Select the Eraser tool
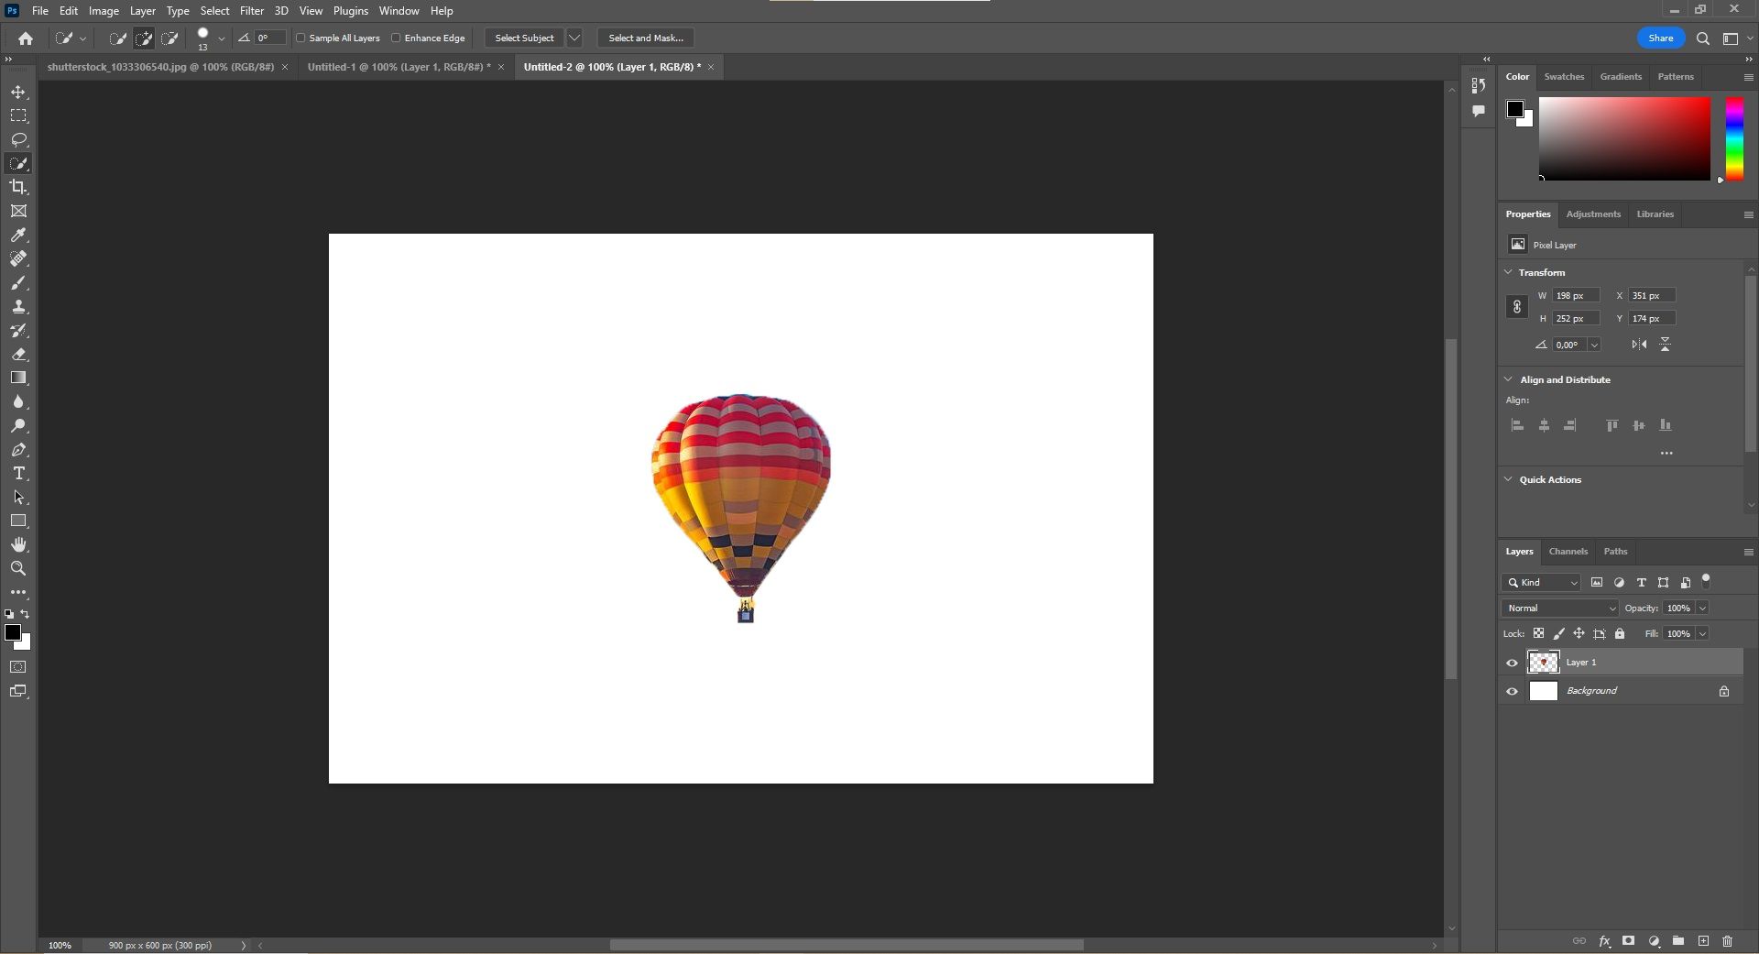Viewport: 1759px width, 954px height. 18,355
